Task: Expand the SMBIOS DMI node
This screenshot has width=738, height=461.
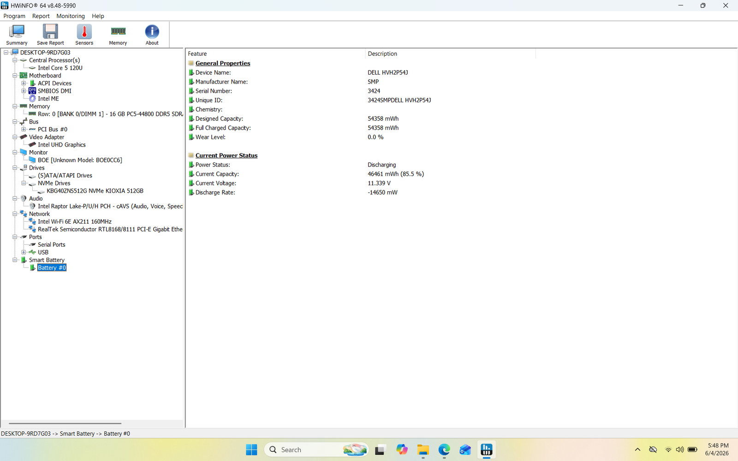Action: tap(24, 91)
